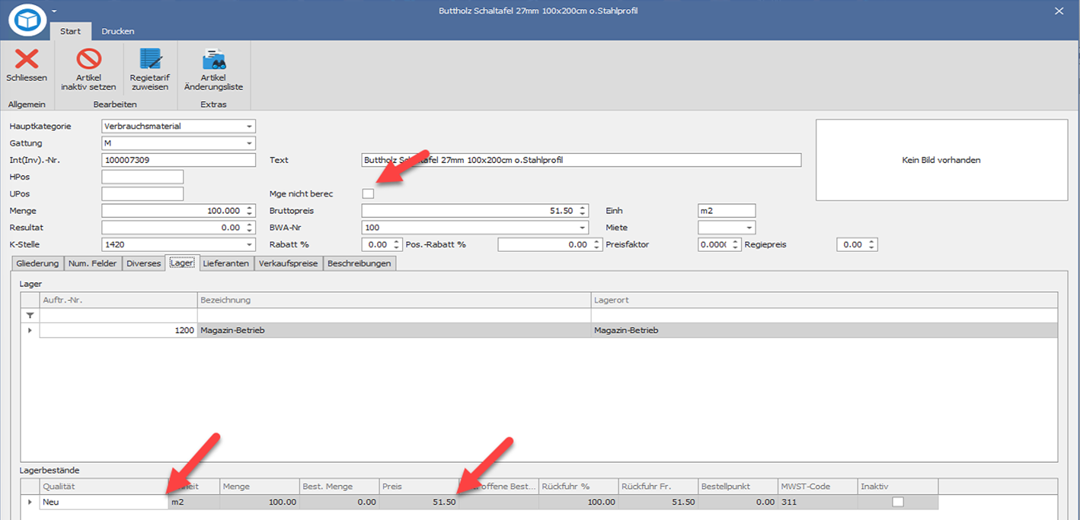Open Artikel Änderungsliste

click(x=212, y=59)
